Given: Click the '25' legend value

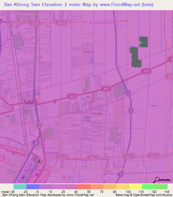Looking at the screenshot, I should coord(63,192).
